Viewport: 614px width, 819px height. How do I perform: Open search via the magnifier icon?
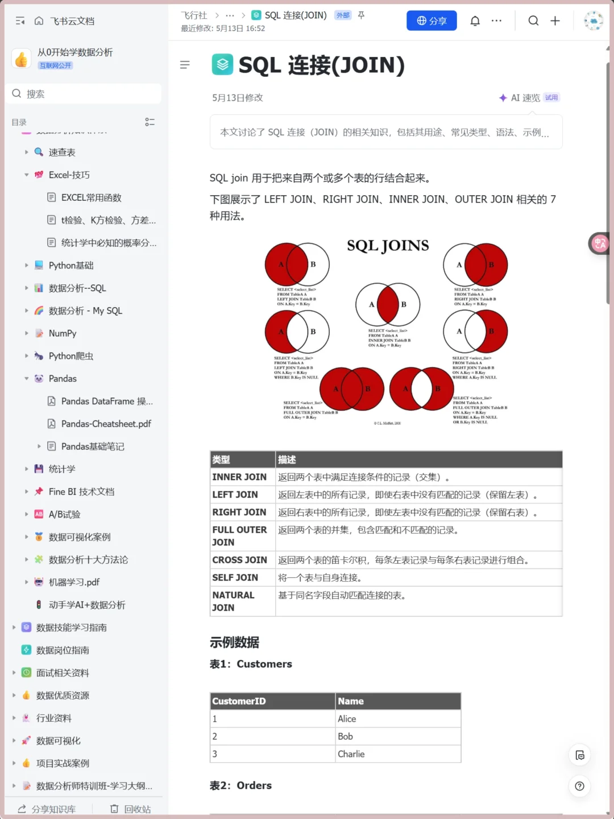point(533,20)
